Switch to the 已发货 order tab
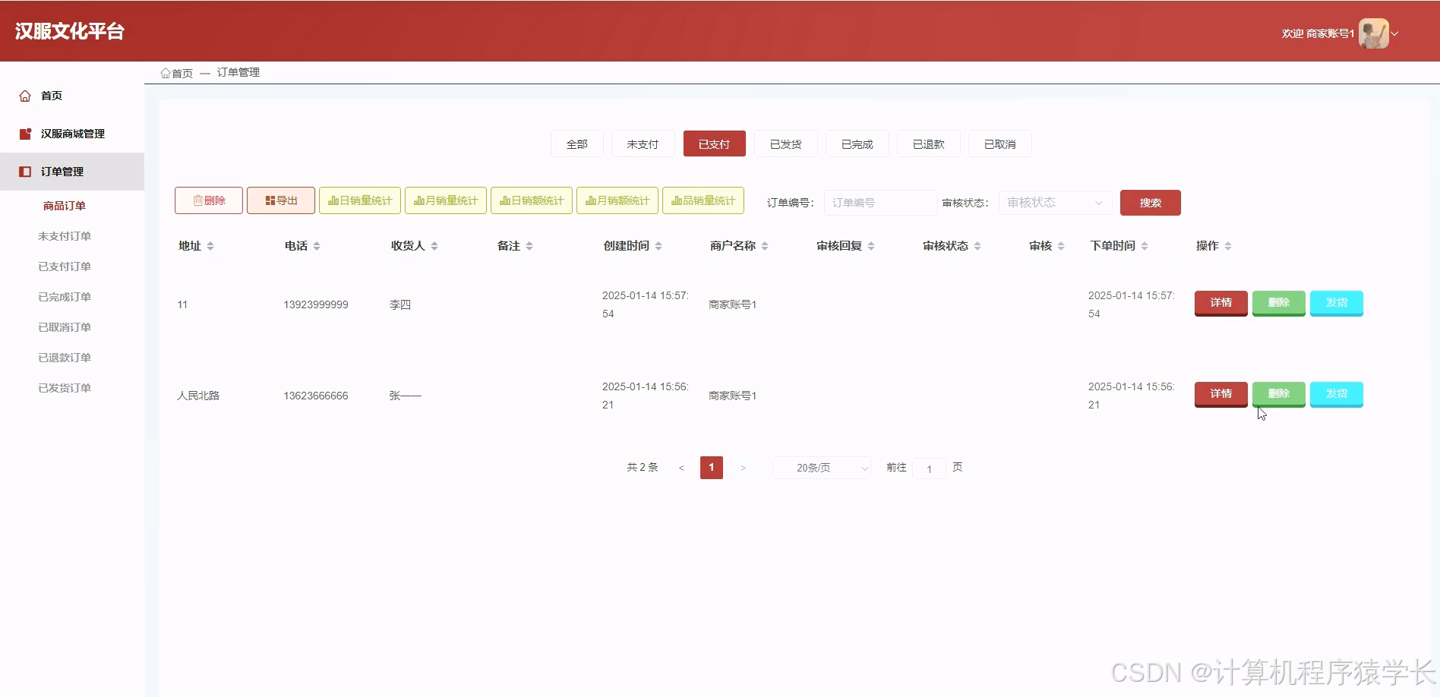Viewport: 1440px width, 697px height. point(785,143)
